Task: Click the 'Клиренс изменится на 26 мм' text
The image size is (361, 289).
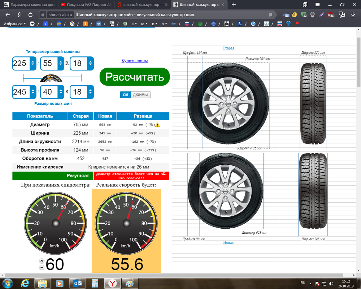Action: (x=118, y=167)
